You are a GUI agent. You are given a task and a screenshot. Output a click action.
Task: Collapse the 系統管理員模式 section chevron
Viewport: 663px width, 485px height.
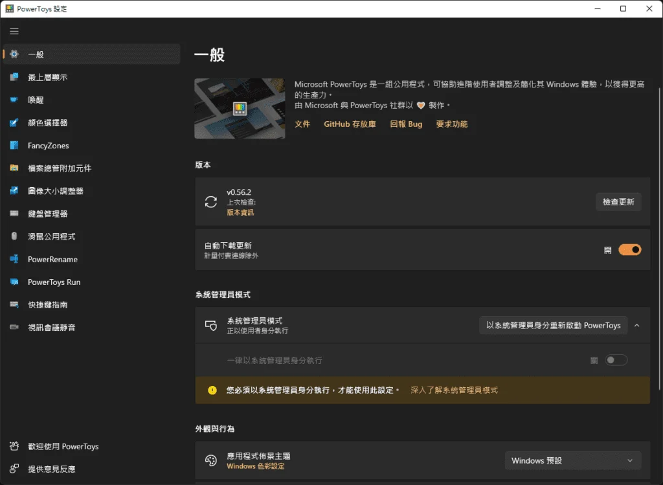coord(637,325)
